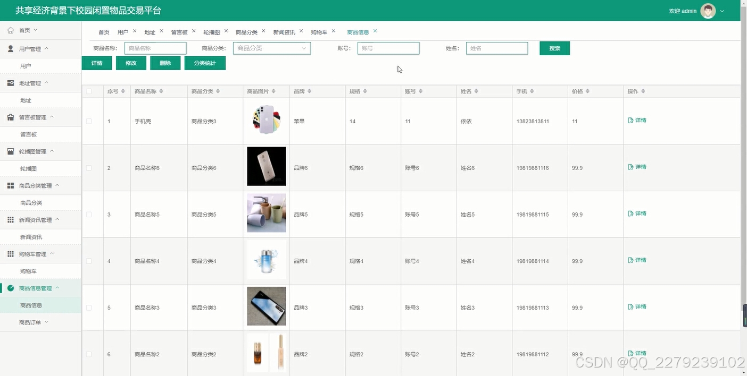Check the checkbox on row 3, 商品名称5
This screenshot has height=376, width=747.
coord(88,214)
